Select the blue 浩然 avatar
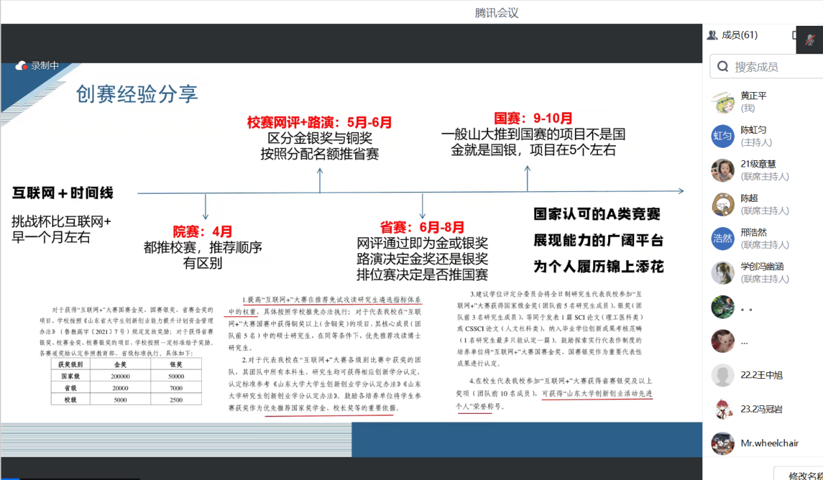 click(722, 238)
